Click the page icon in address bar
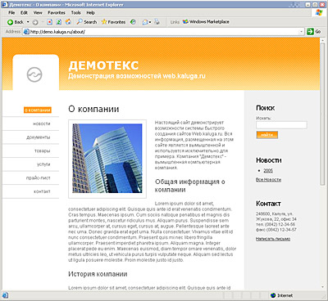The image size is (328, 301). coord(26,32)
